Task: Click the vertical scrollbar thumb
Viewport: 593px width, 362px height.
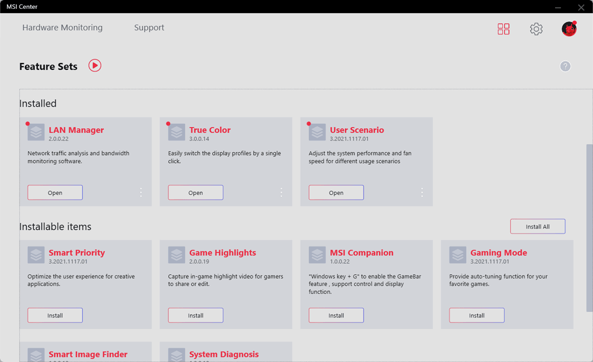Action: (x=589, y=228)
